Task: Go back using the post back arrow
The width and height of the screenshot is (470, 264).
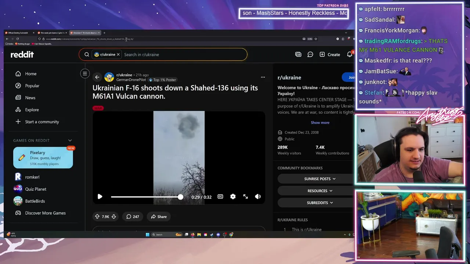Action: pyautogui.click(x=97, y=77)
